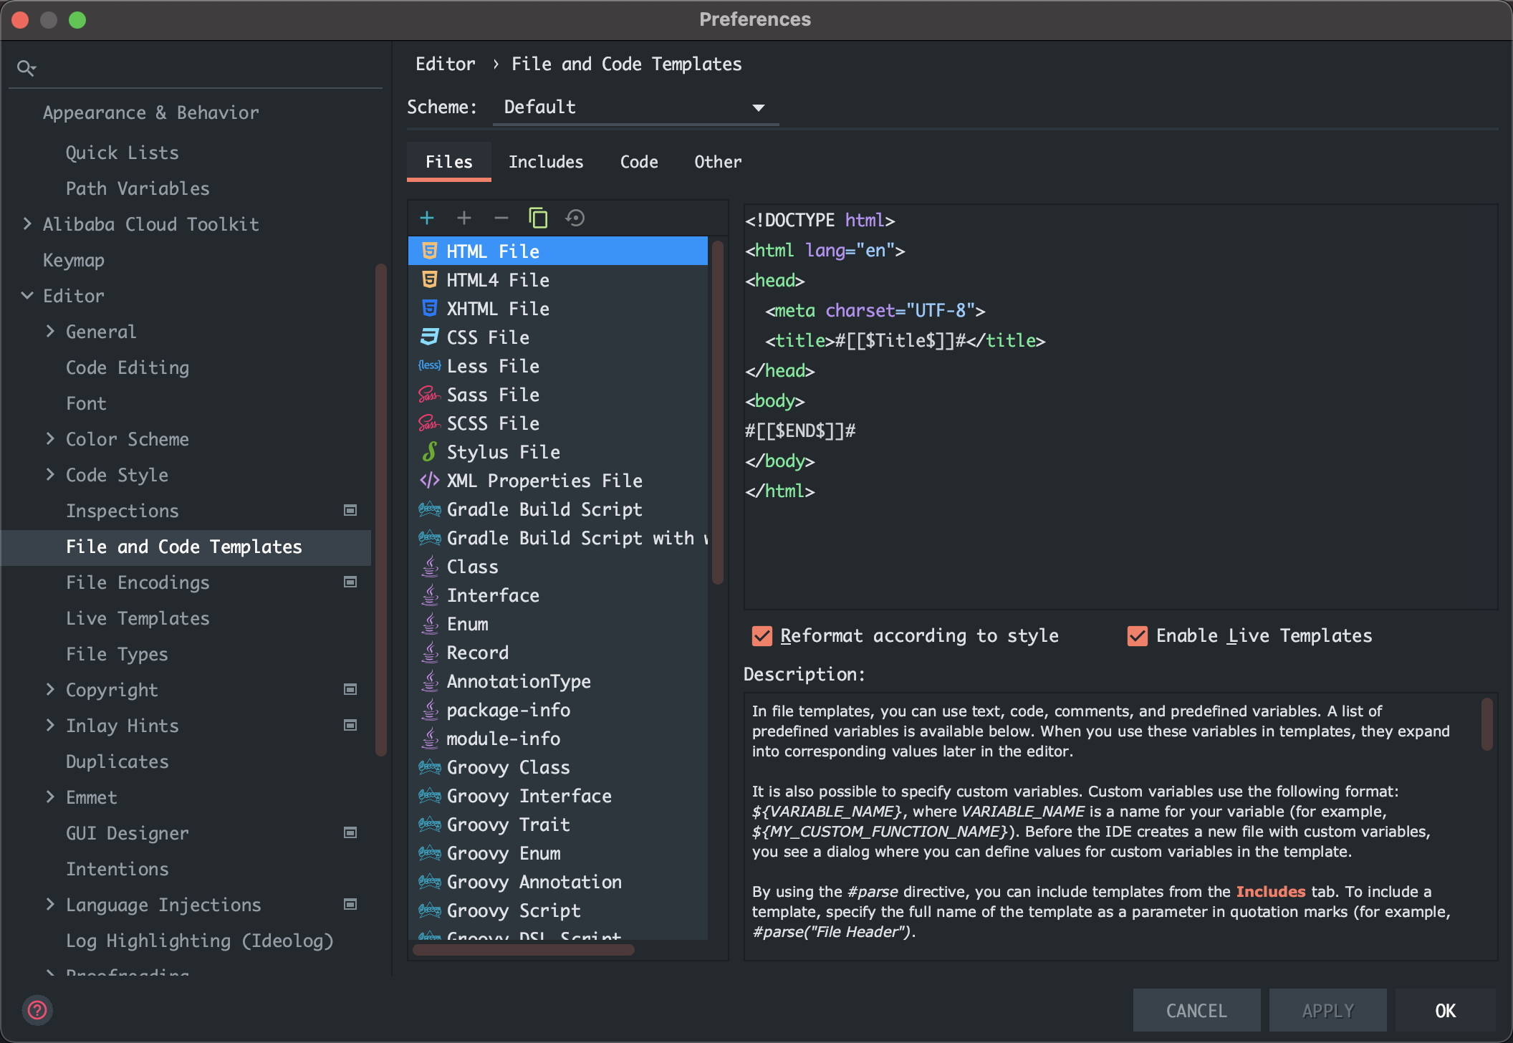
Task: Click the HTML File template icon
Action: (x=429, y=251)
